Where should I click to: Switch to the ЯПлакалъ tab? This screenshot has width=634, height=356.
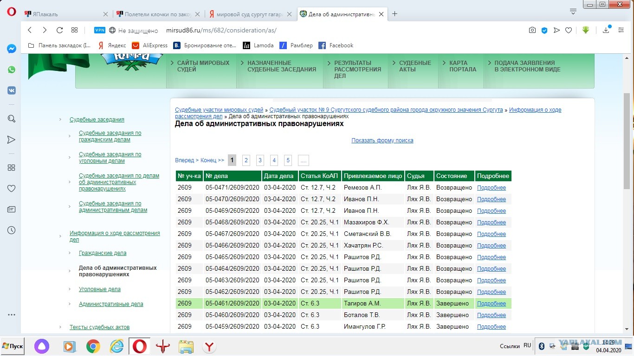point(65,14)
